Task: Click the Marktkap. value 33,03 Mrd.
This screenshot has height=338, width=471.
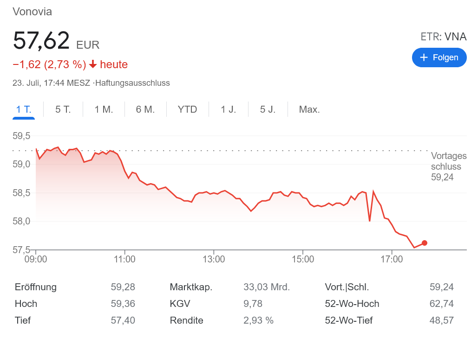Action: 267,287
